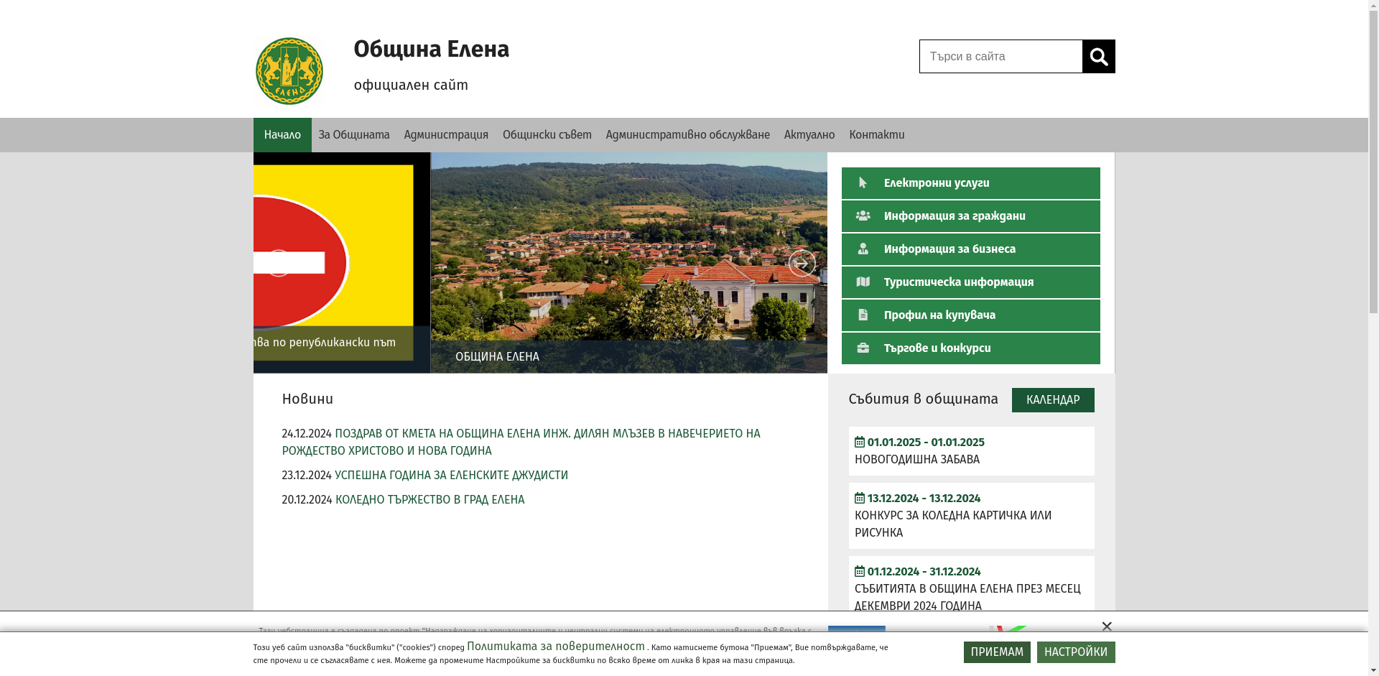
Task: Open Информация за граждани quick link
Action: (x=970, y=216)
